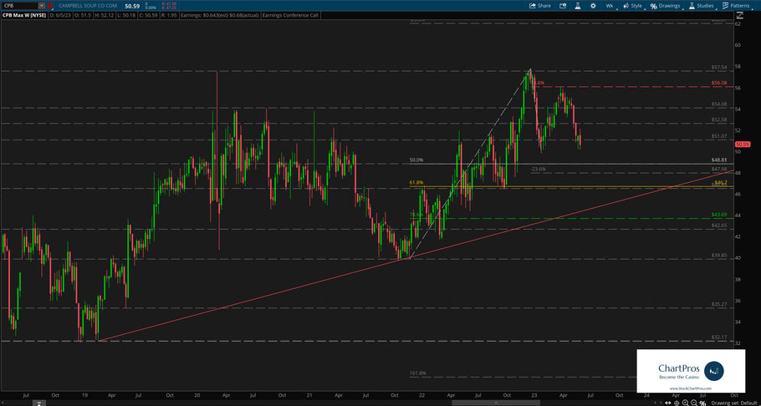
Task: Click the zoom in magnifier icon
Action: pyautogui.click(x=685, y=403)
